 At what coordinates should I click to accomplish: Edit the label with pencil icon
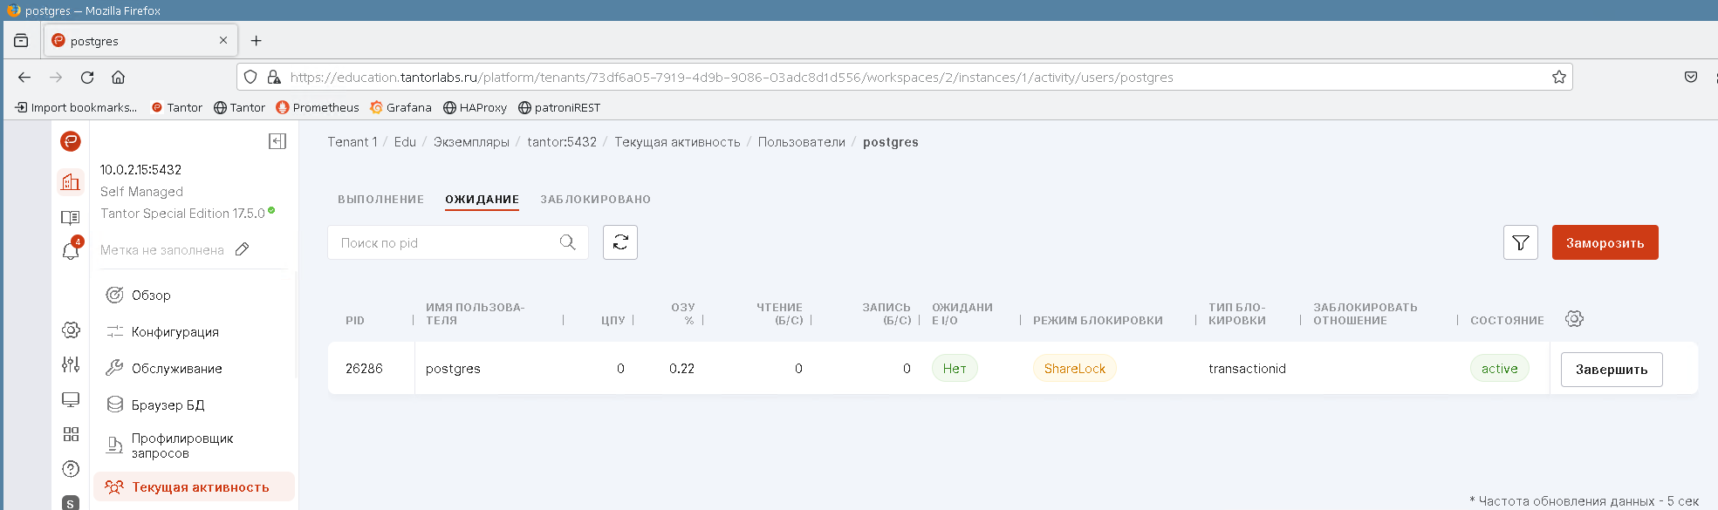point(243,249)
